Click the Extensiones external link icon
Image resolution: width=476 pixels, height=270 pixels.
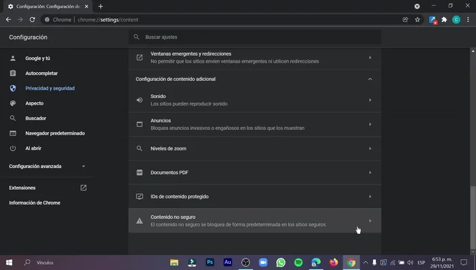[x=83, y=188]
